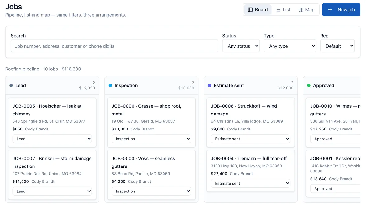Click address 3120 Hwy 100, New Haven
Screen dimensions: 376x204
[x=247, y=166]
